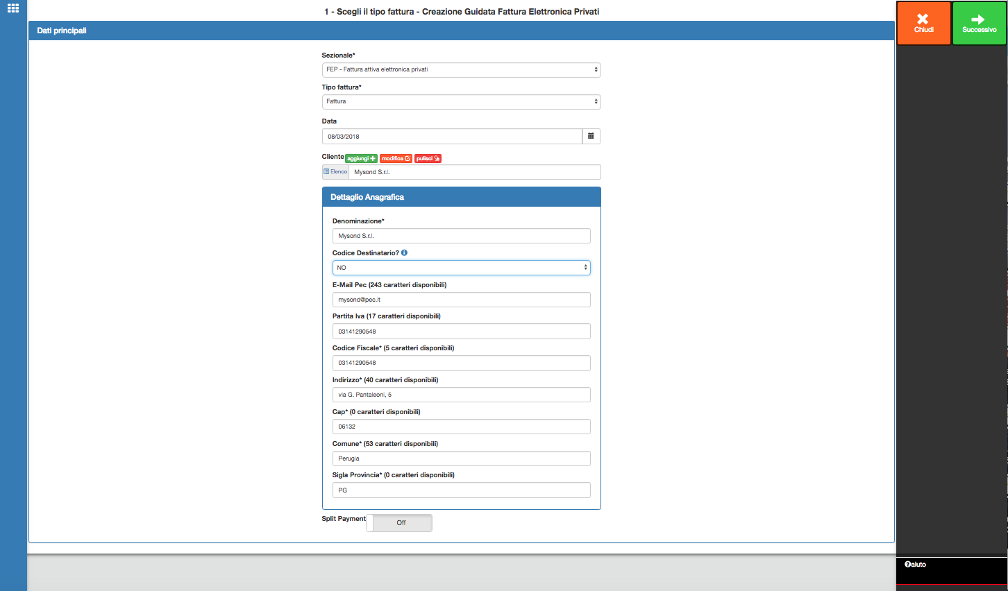Click the Codice Destinatario info icon
Image resolution: width=1008 pixels, height=591 pixels.
point(404,252)
